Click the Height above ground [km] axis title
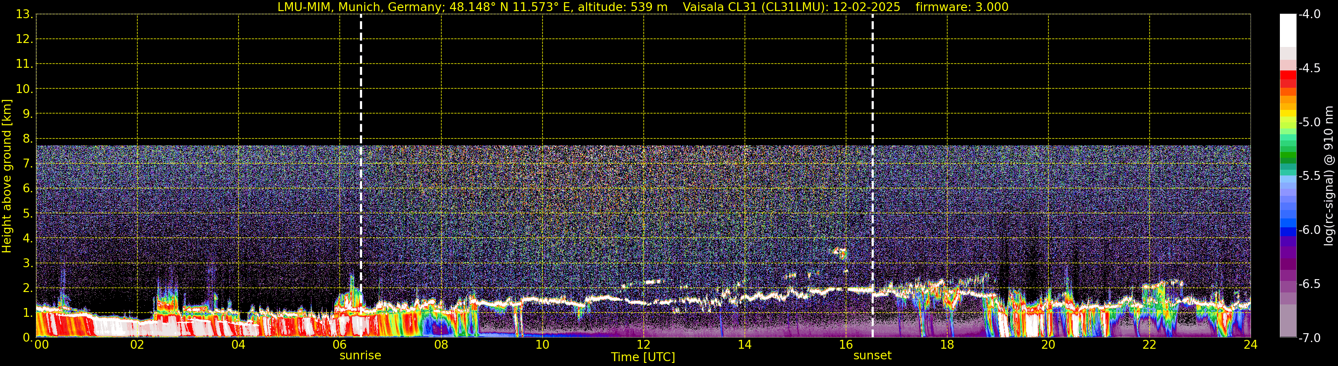The height and width of the screenshot is (366, 1338). 7,176
